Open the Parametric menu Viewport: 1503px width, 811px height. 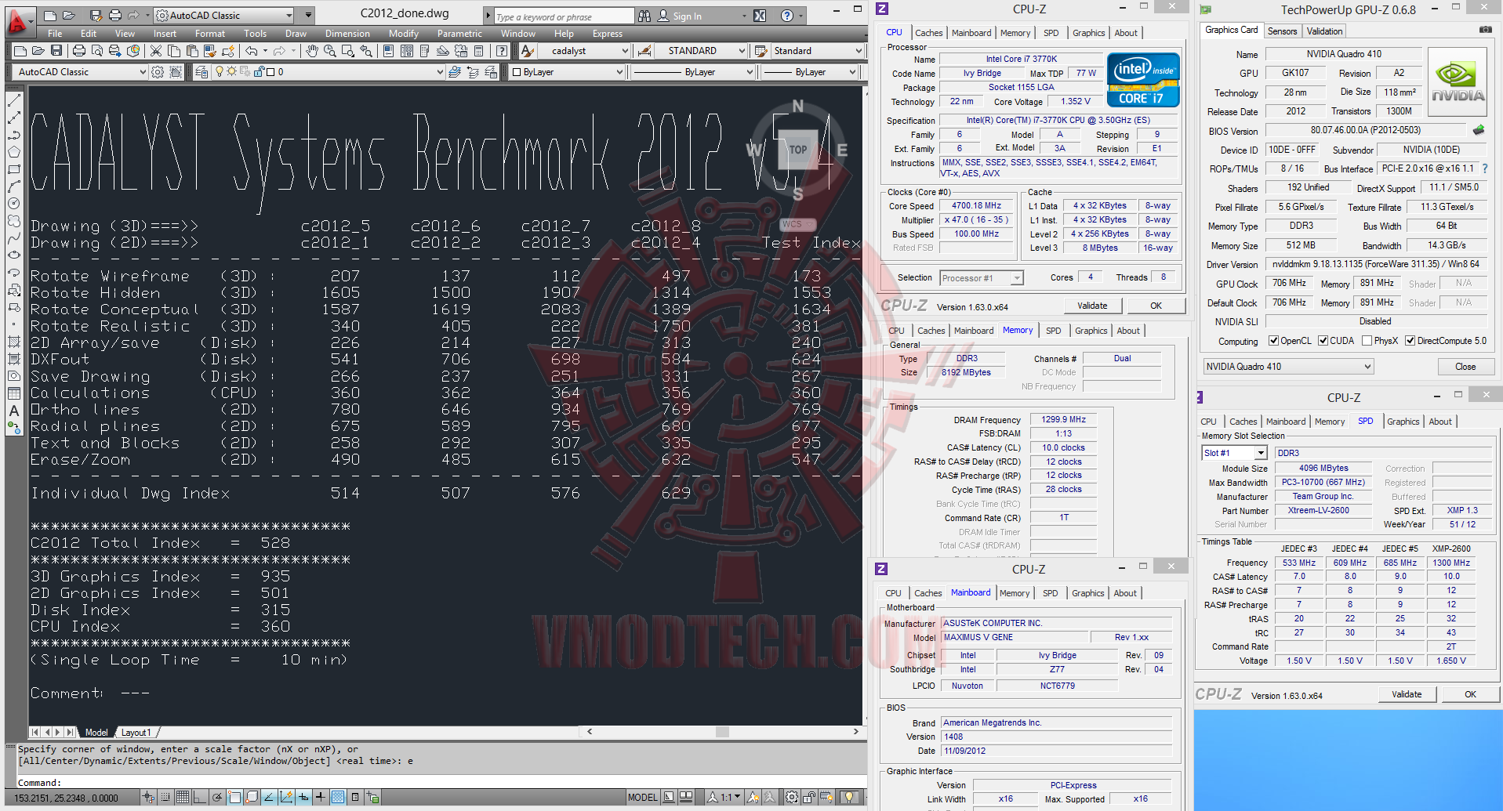459,34
